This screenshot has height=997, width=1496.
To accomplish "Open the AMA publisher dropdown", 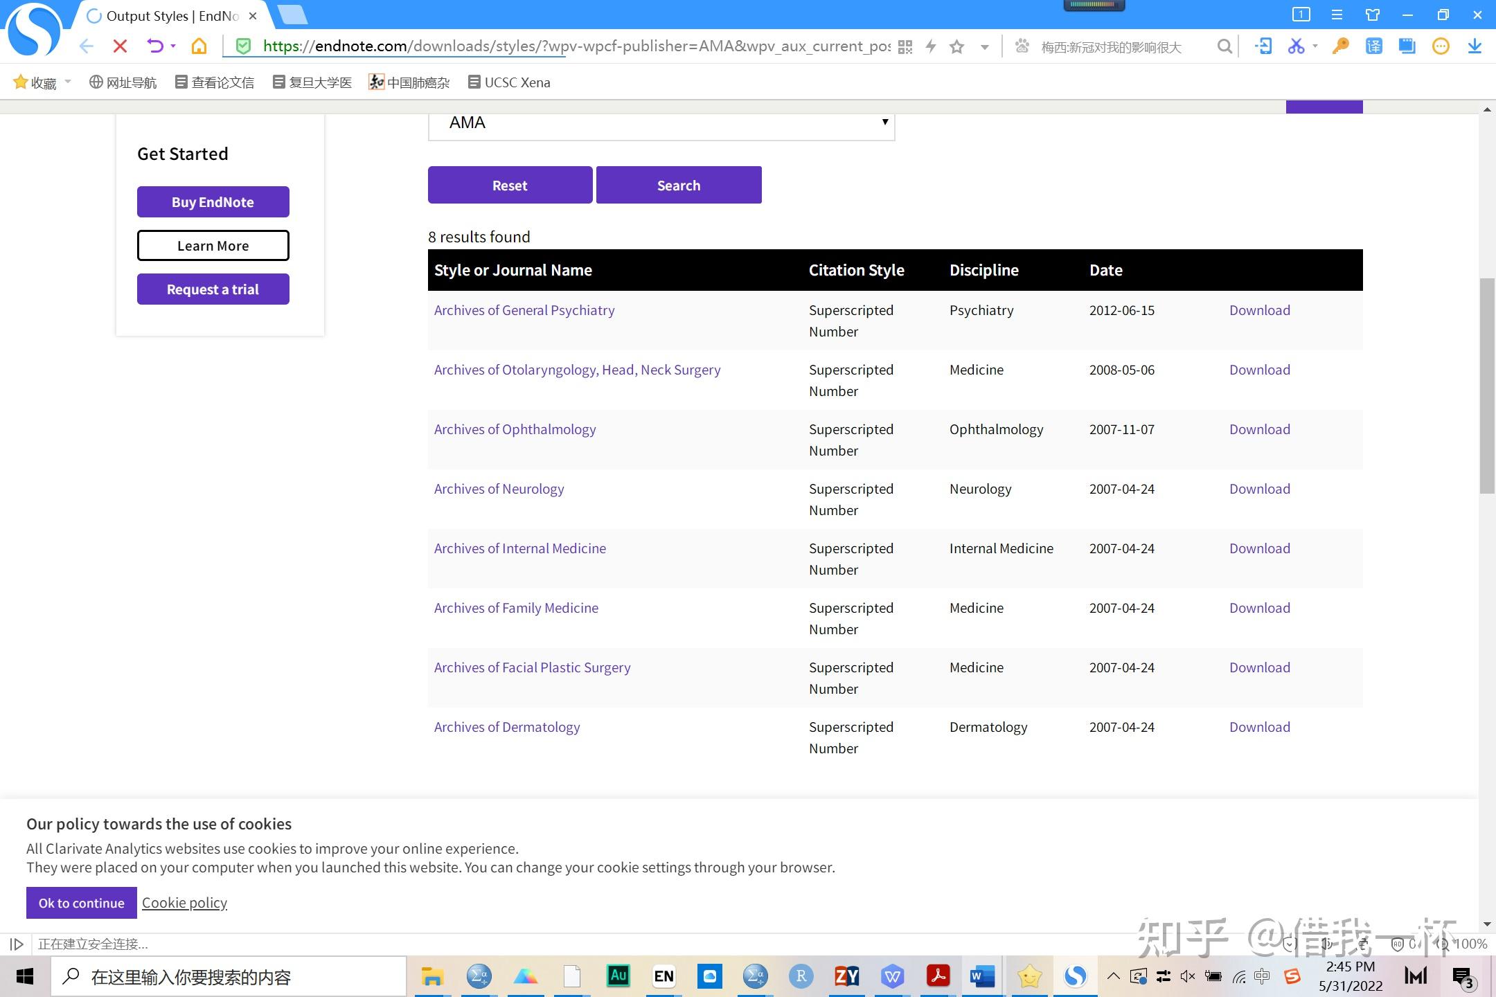I will tap(661, 123).
